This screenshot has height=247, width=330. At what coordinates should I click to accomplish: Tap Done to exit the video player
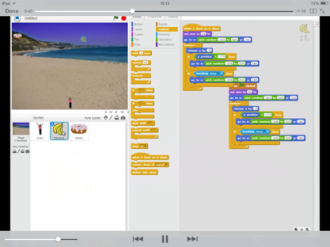click(x=12, y=11)
